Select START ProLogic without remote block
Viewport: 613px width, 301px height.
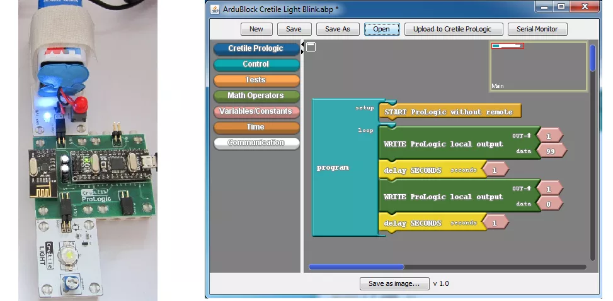pyautogui.click(x=450, y=111)
